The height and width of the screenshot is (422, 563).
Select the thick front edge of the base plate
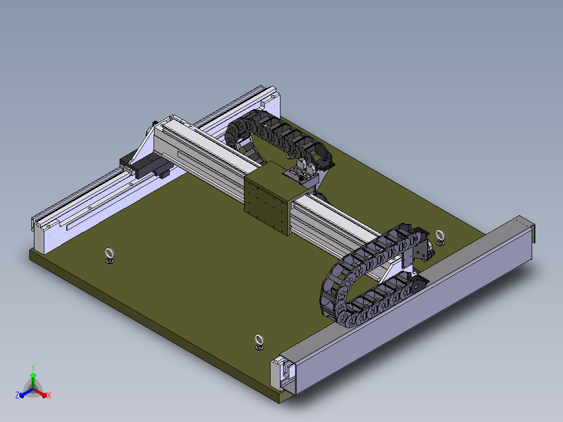pyautogui.click(x=155, y=325)
